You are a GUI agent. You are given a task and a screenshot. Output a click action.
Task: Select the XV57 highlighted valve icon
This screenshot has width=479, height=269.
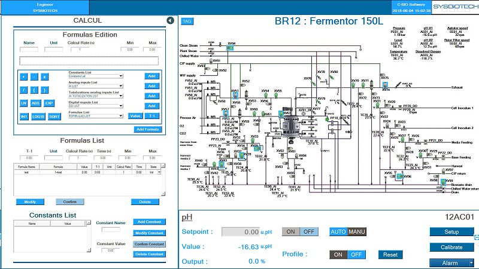pos(226,114)
